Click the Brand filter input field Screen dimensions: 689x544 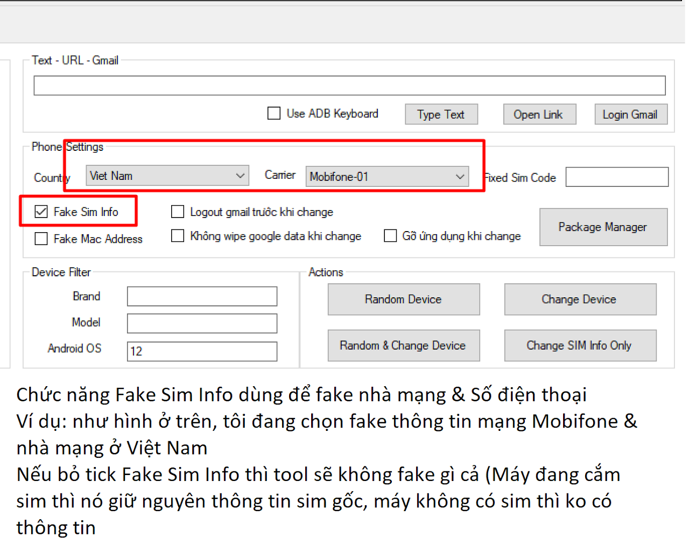pyautogui.click(x=202, y=296)
